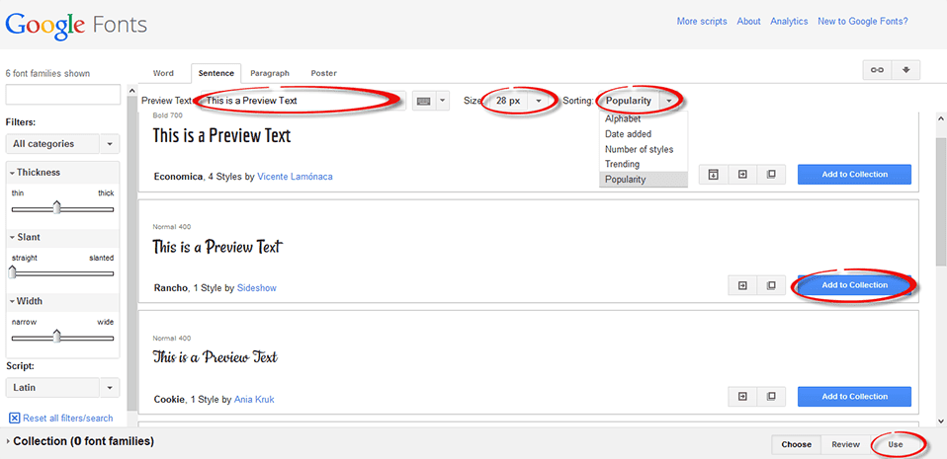Click the Preview Text input field
Image resolution: width=947 pixels, height=459 pixels.
[303, 101]
